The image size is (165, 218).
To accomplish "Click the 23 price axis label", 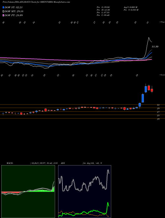I will (x=158, y=119).
